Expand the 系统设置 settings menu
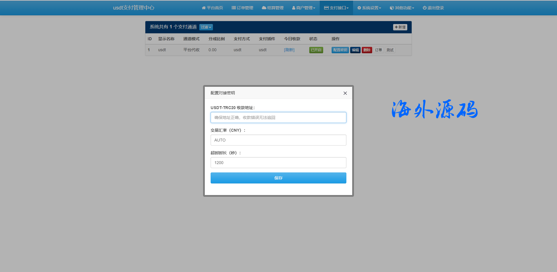 tap(369, 8)
